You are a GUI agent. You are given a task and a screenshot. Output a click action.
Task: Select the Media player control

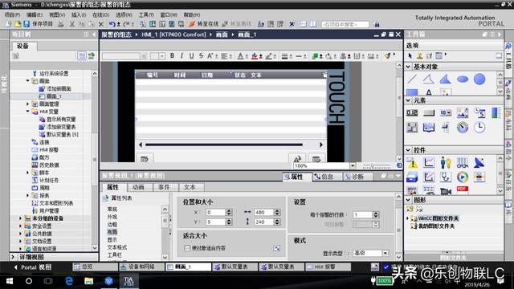pyautogui.click(x=463, y=177)
